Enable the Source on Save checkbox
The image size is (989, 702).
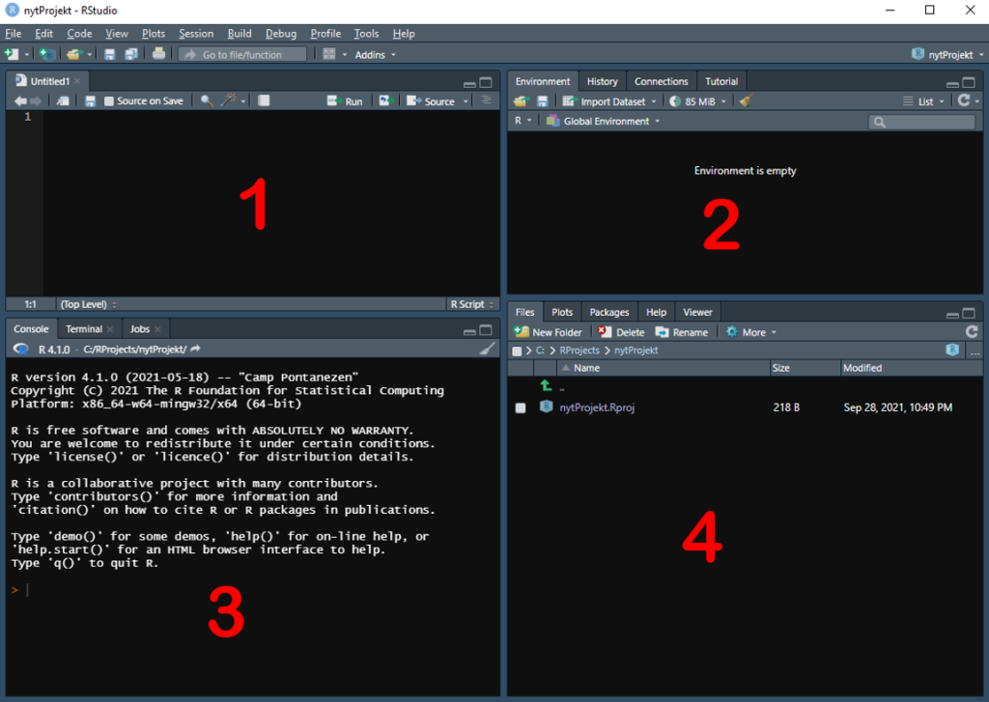tap(109, 101)
